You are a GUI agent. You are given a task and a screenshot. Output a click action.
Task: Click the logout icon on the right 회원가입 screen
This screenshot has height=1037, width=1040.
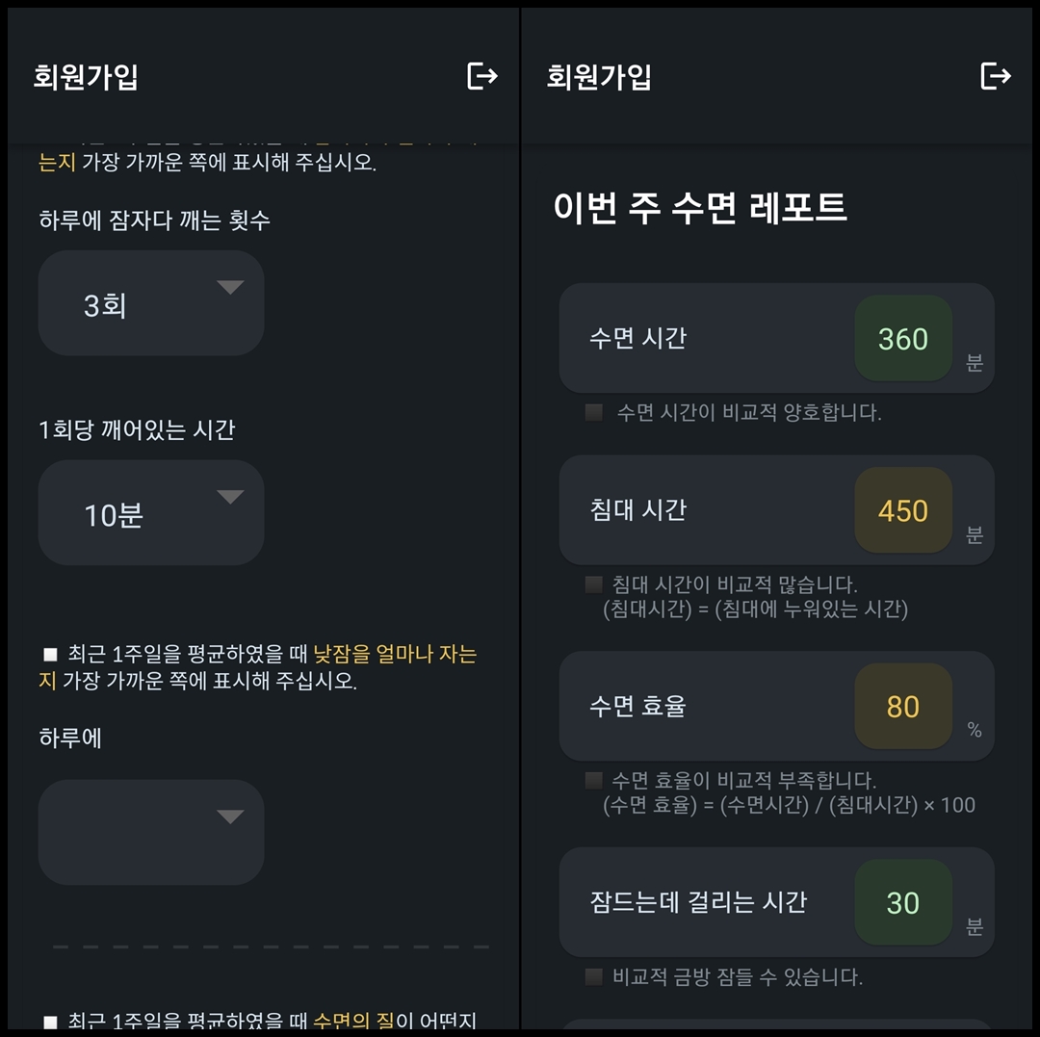point(996,78)
